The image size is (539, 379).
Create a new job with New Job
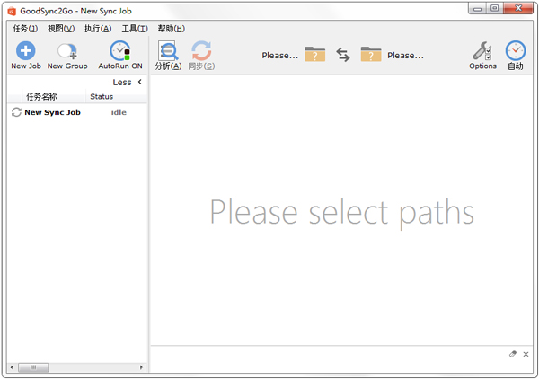(x=26, y=56)
